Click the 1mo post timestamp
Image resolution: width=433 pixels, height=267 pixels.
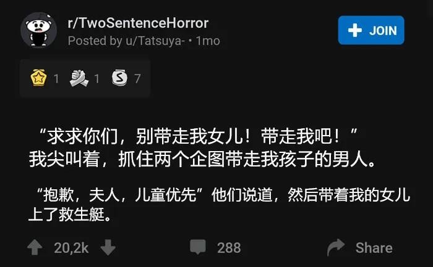coord(208,41)
